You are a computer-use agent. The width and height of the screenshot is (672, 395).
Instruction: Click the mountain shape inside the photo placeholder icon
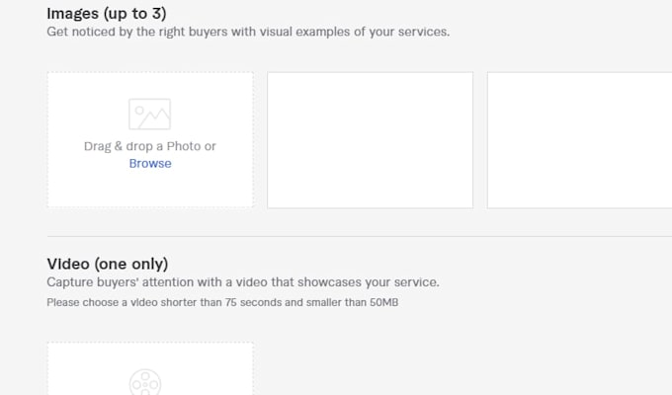click(x=155, y=119)
